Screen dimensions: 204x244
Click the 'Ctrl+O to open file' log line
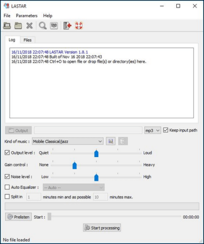tap(79, 62)
